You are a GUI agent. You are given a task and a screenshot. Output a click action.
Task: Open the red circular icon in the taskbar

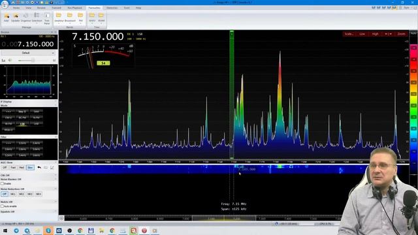point(144,230)
